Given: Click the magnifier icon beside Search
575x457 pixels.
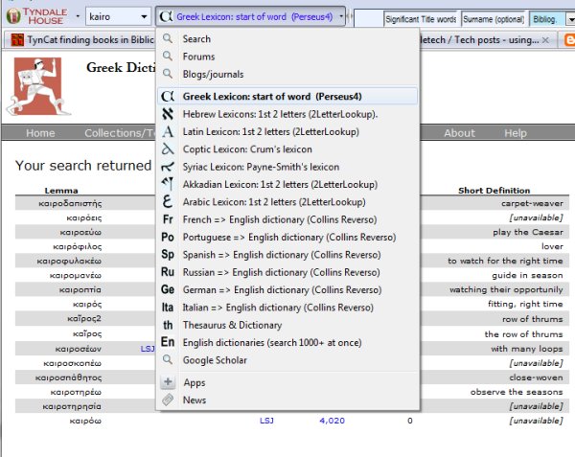Looking at the screenshot, I should [168, 38].
